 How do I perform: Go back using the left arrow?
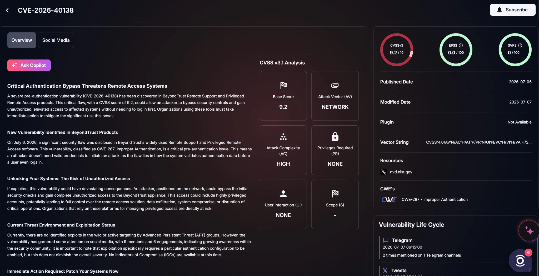(x=7, y=10)
